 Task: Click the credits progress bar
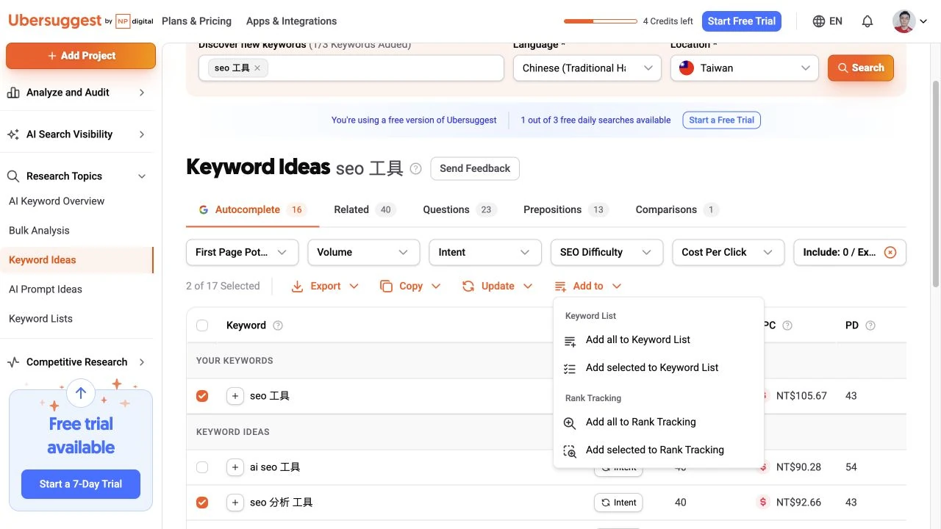pos(601,21)
